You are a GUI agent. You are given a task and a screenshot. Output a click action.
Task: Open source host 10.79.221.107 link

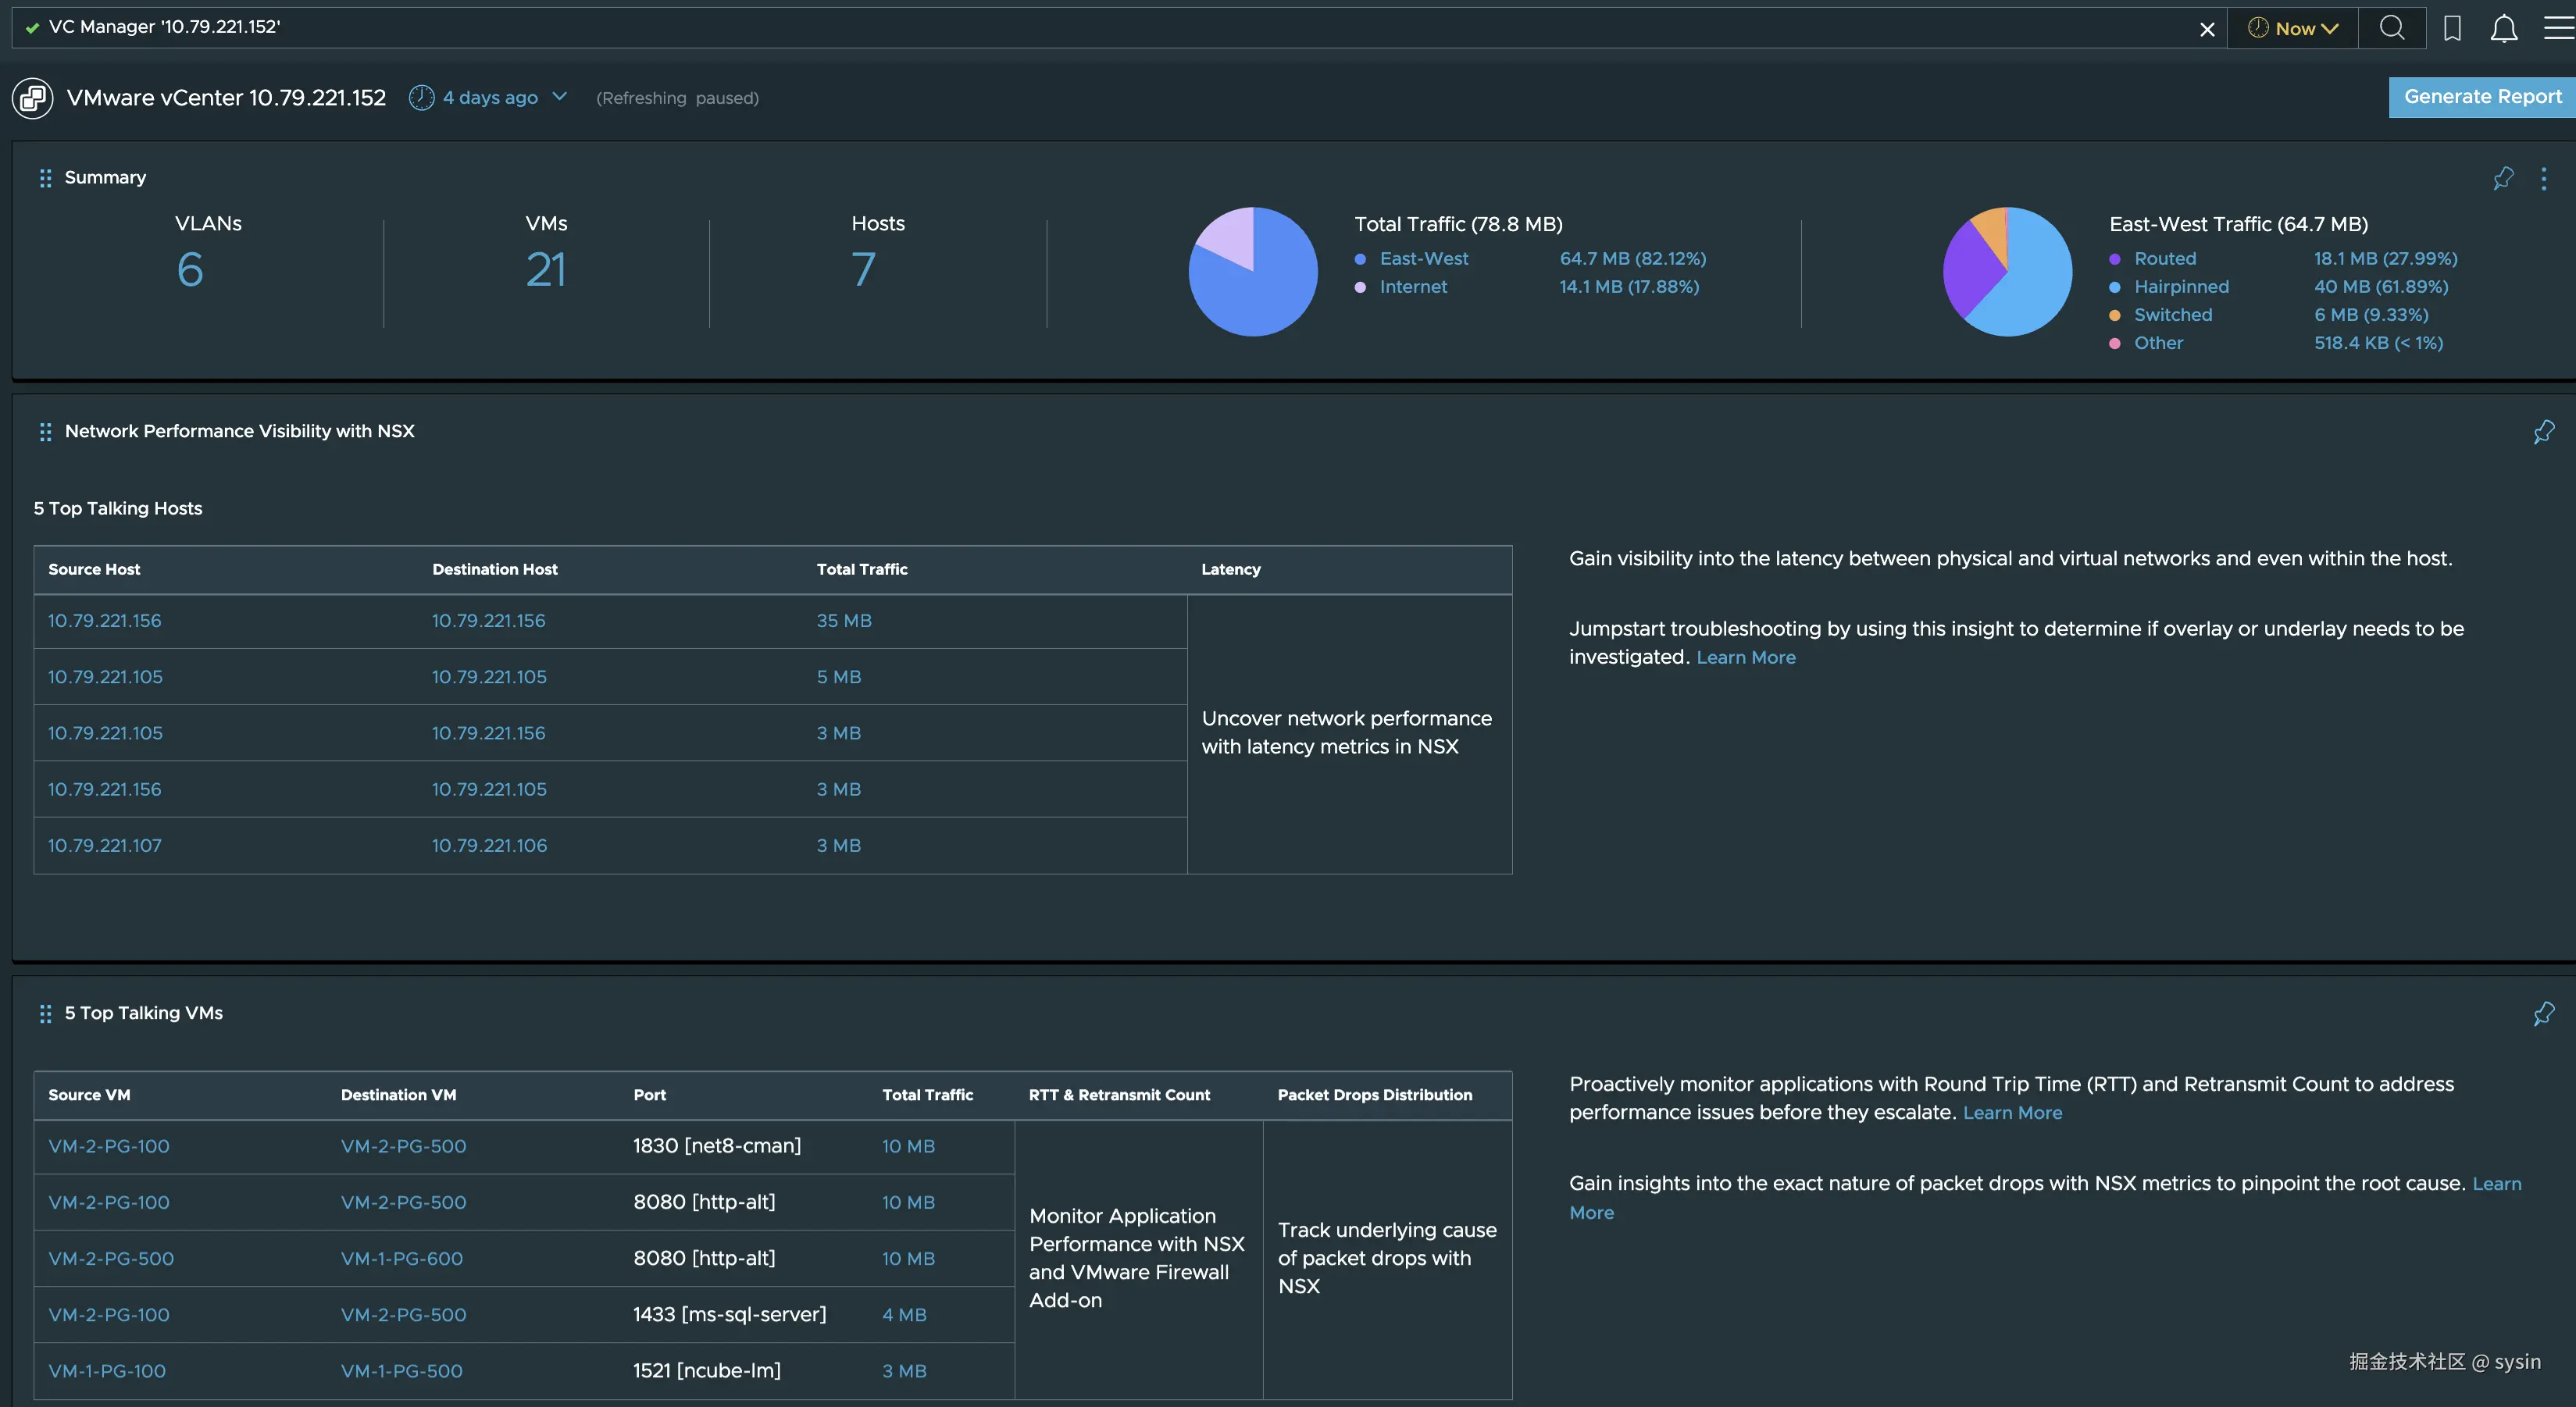[x=105, y=846]
